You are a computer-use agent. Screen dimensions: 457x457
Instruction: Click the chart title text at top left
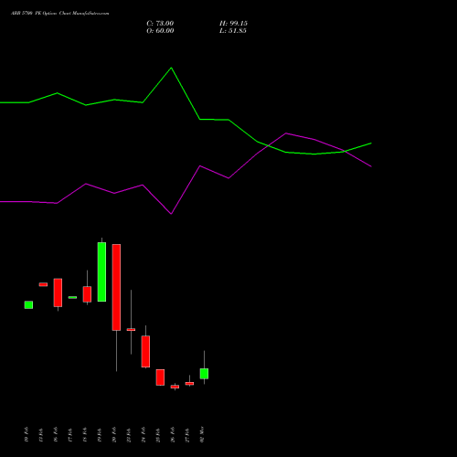click(60, 14)
